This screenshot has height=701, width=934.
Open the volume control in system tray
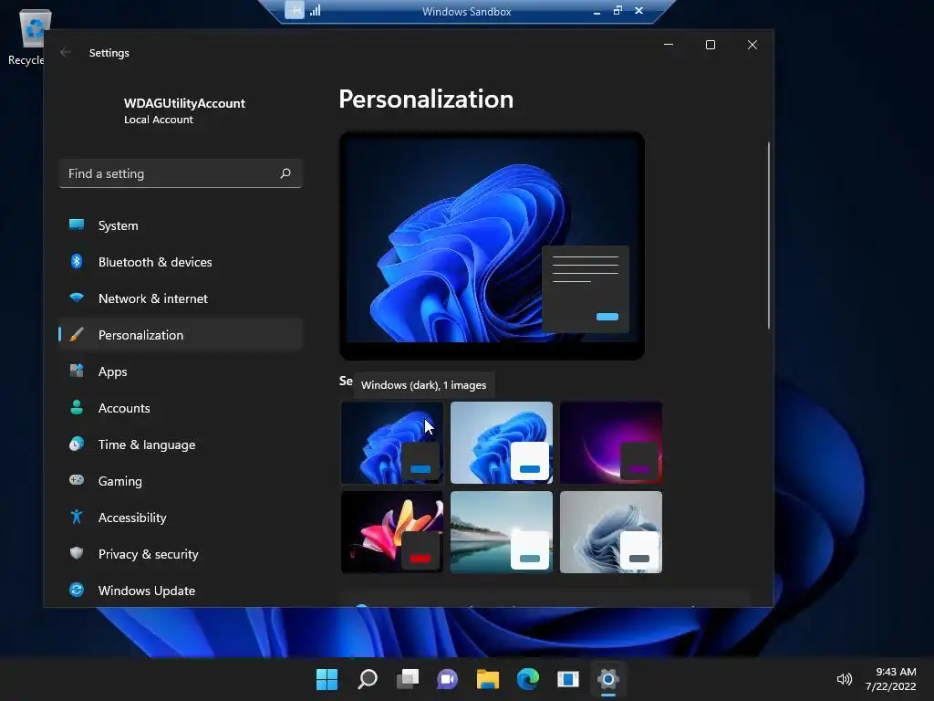pyautogui.click(x=844, y=679)
